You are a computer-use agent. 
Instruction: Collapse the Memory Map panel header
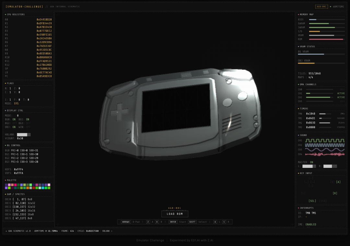pyautogui.click(x=306, y=15)
